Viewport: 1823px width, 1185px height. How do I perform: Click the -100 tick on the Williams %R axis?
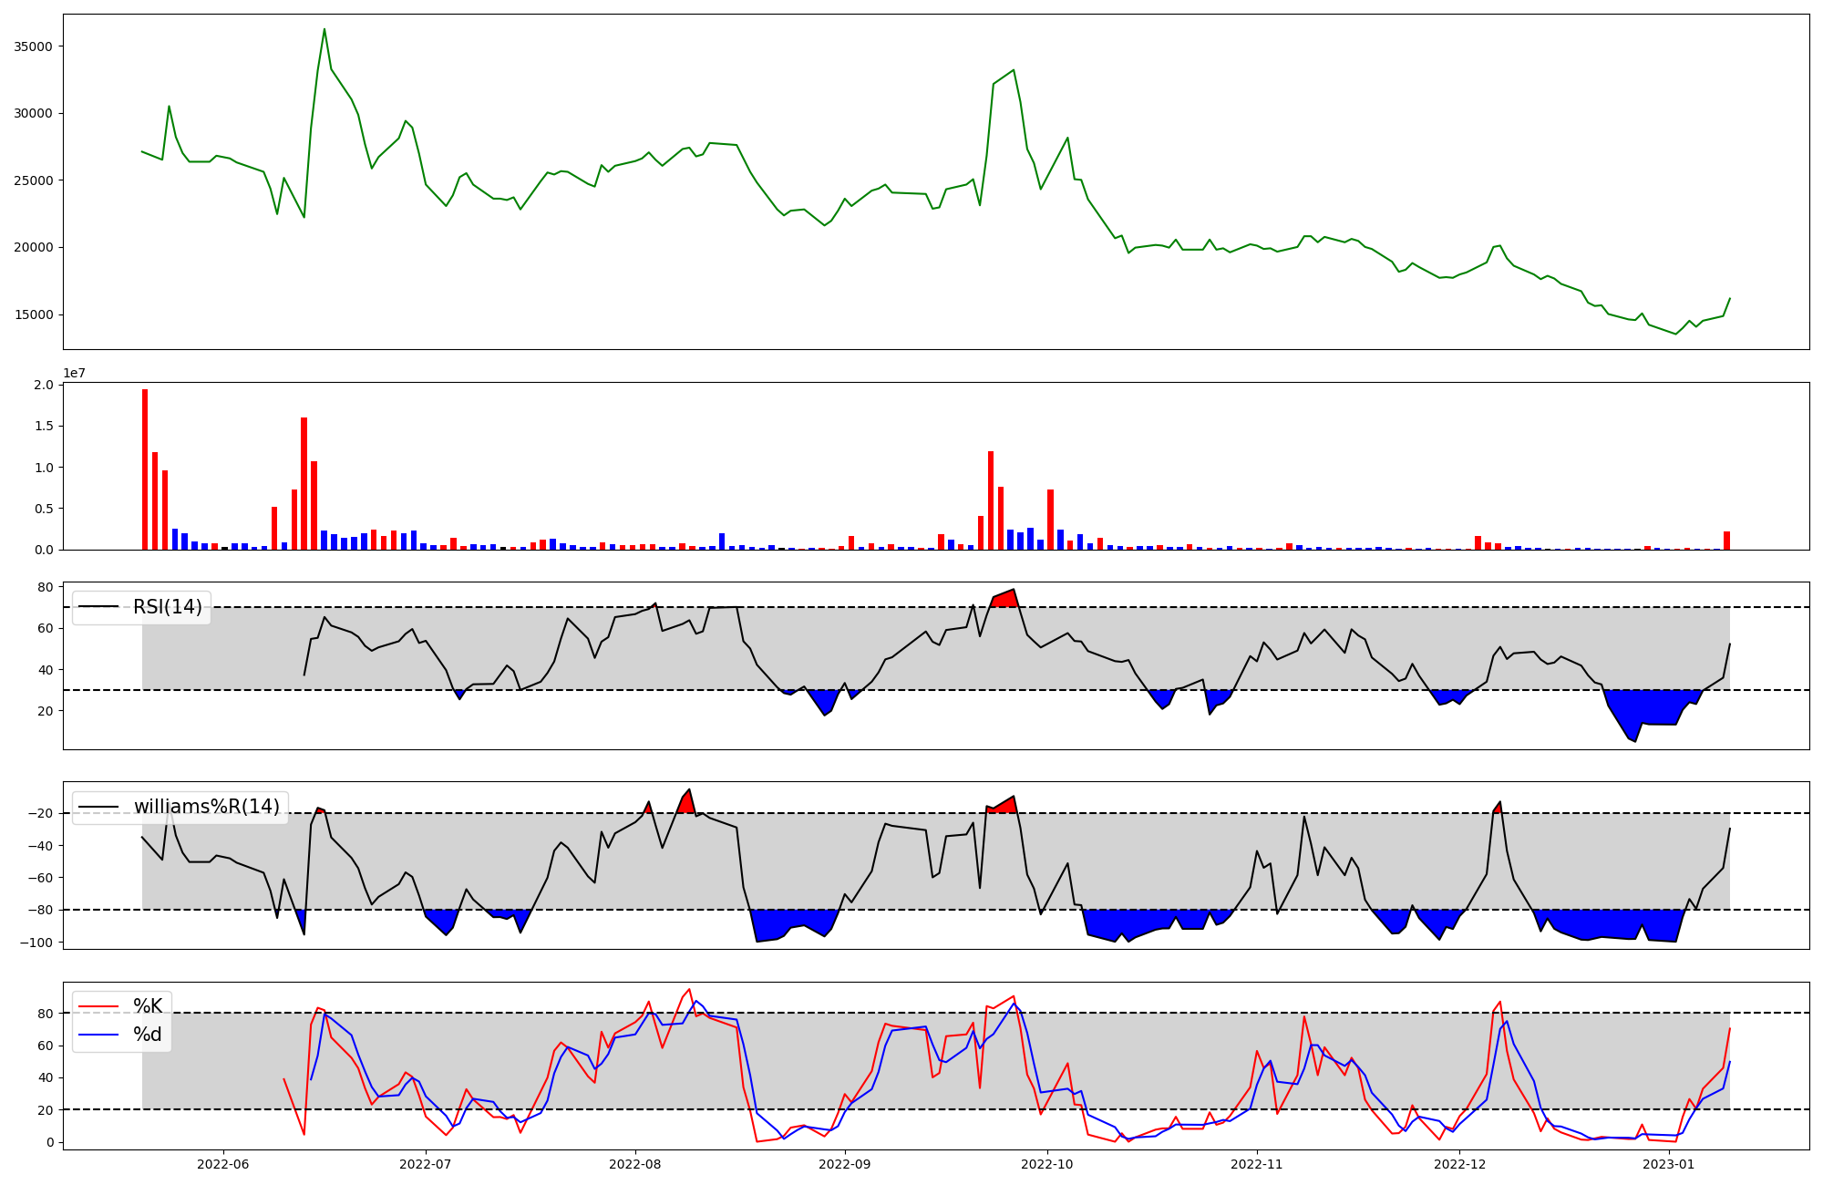[38, 942]
